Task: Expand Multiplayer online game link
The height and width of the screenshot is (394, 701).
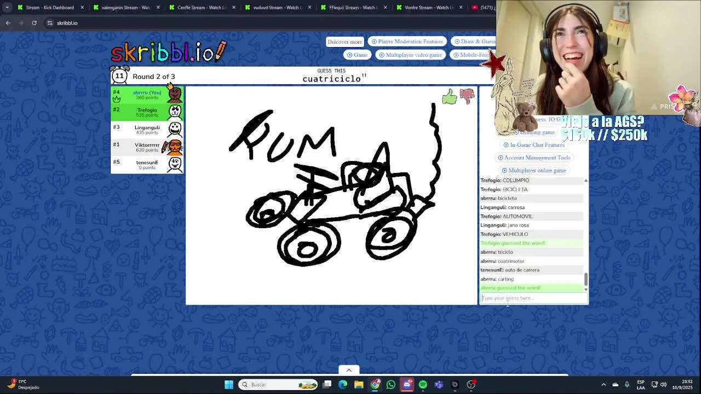Action: click(534, 170)
